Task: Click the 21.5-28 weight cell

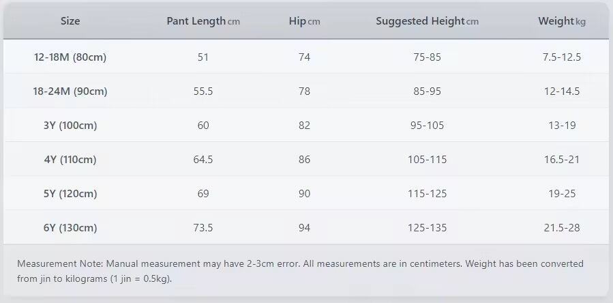Action: (x=561, y=228)
